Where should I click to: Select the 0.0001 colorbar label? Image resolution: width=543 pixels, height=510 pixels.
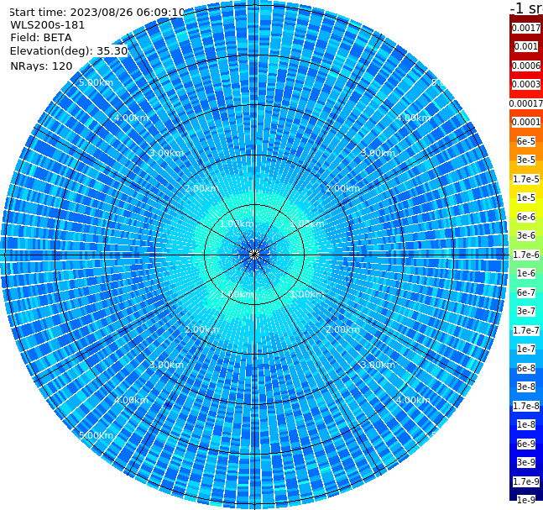click(526, 122)
